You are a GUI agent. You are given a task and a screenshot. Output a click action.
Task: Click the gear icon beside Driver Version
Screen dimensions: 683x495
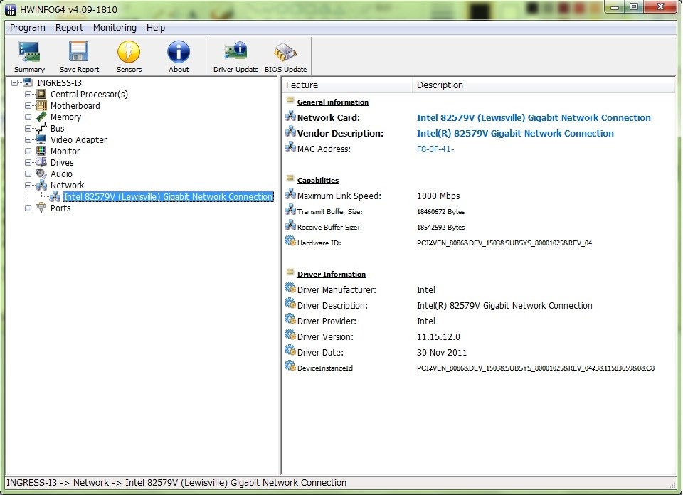[290, 335]
